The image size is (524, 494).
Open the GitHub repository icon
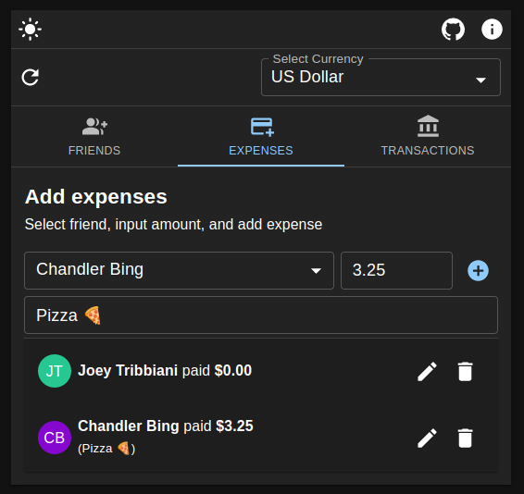453,29
